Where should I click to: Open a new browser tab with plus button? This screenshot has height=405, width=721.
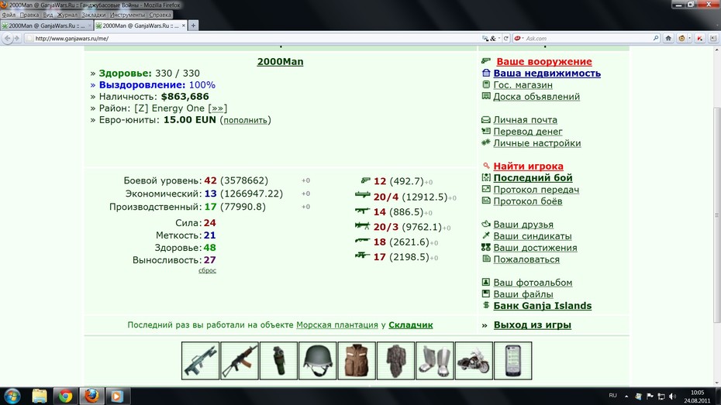[x=193, y=26]
